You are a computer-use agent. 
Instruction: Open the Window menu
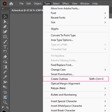point(85,4)
